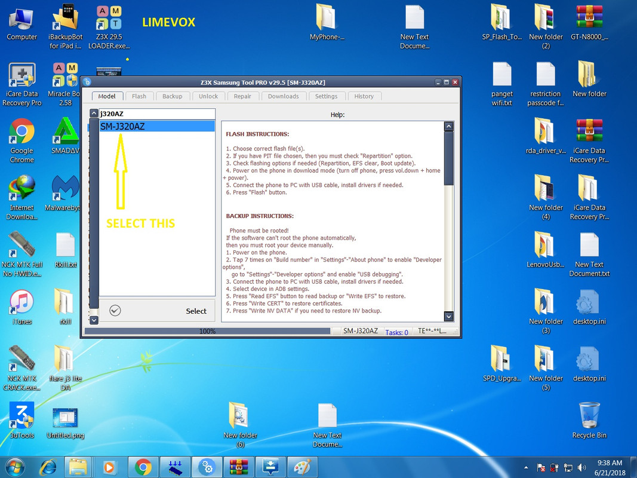The width and height of the screenshot is (637, 478).
Task: Open the Windows Start menu
Action: [15, 467]
